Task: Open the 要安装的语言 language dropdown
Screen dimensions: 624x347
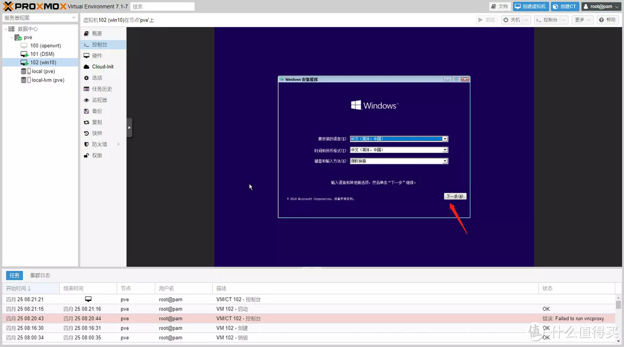Action: [x=399, y=139]
